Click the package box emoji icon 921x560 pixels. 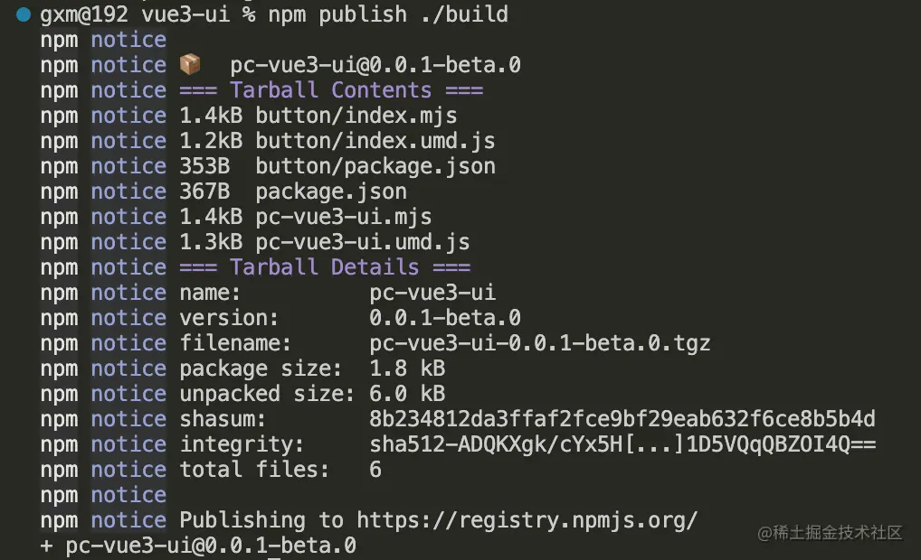pyautogui.click(x=190, y=64)
